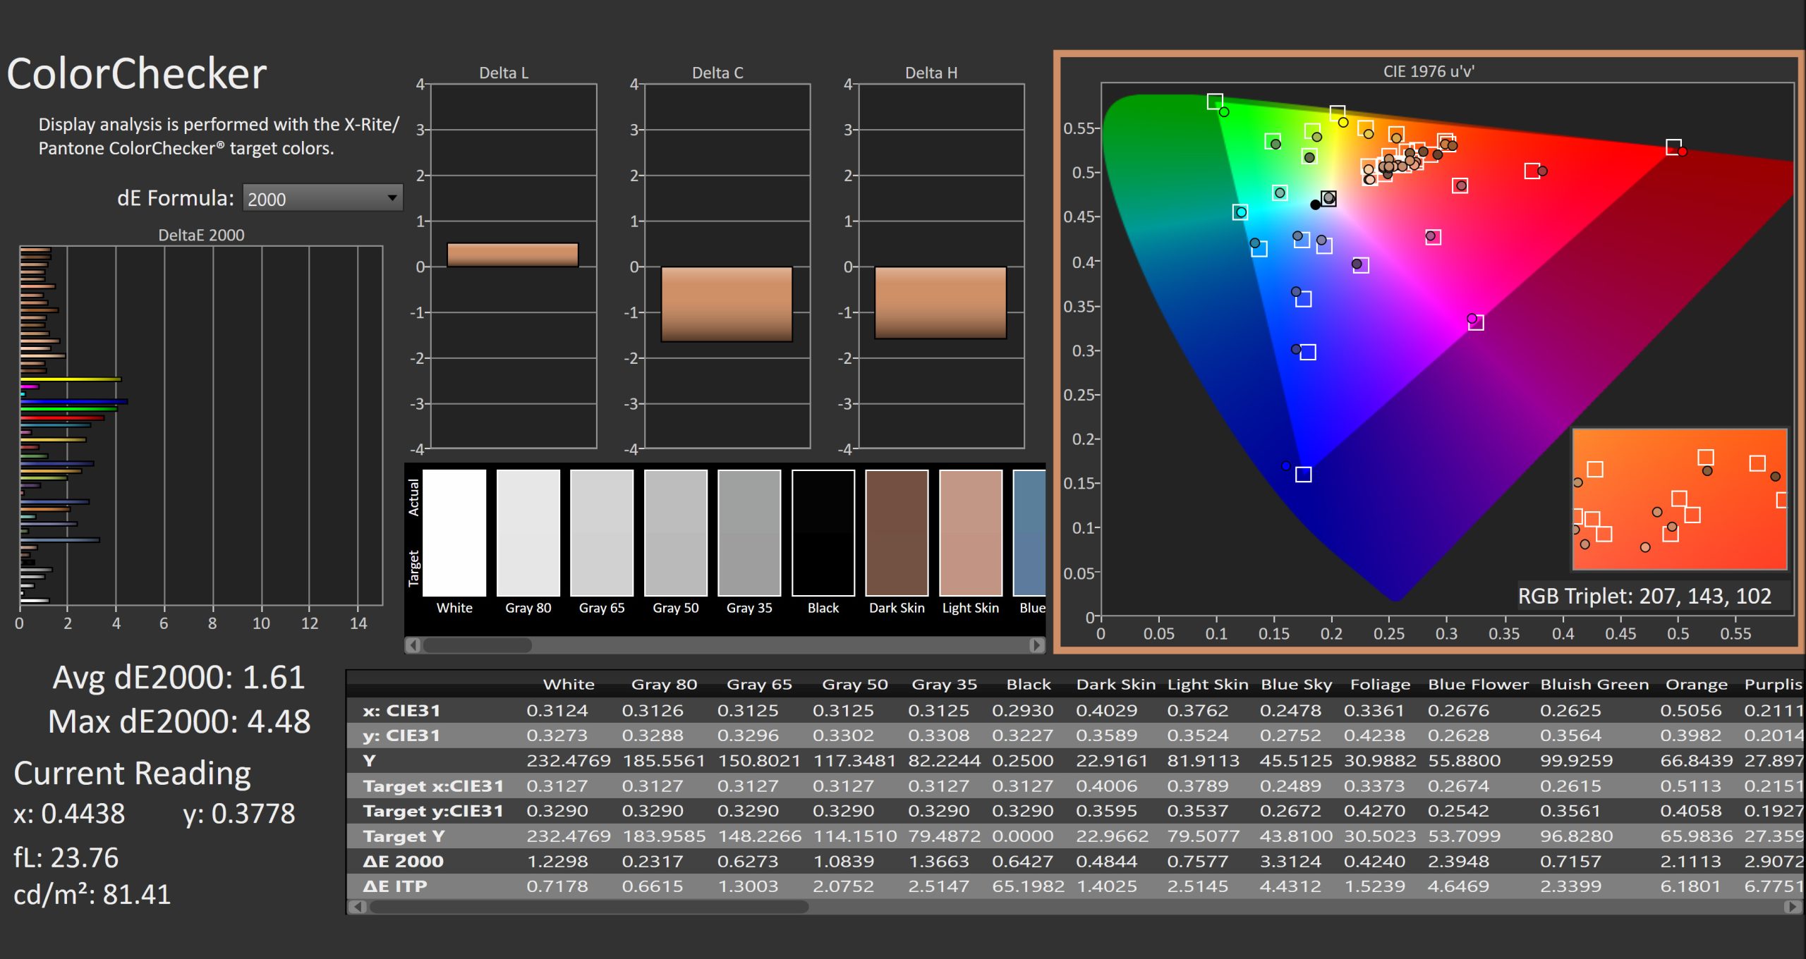Image resolution: width=1806 pixels, height=959 pixels.
Task: Select the Gray 35 swatch
Action: pyautogui.click(x=749, y=533)
